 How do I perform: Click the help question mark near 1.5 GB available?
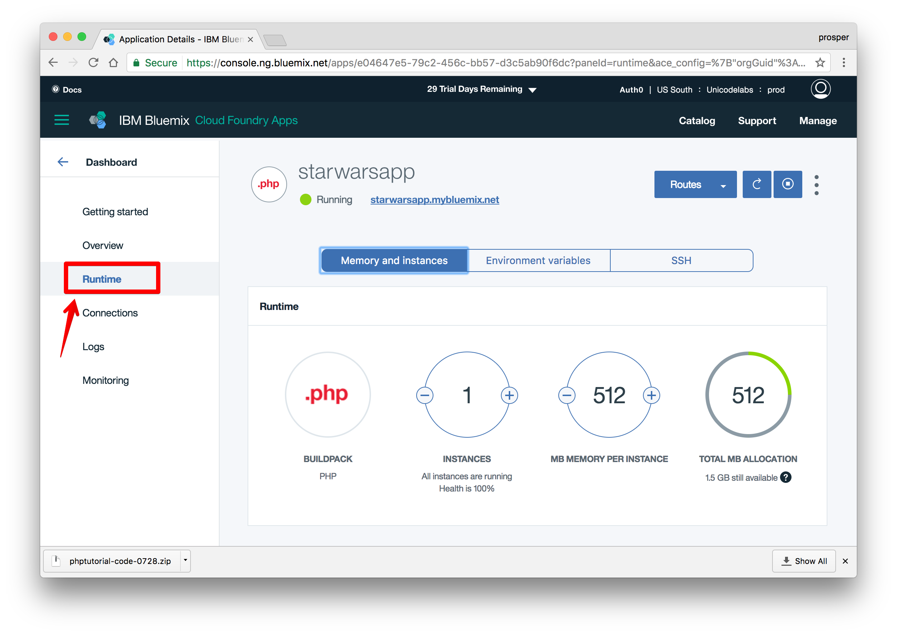(x=785, y=477)
